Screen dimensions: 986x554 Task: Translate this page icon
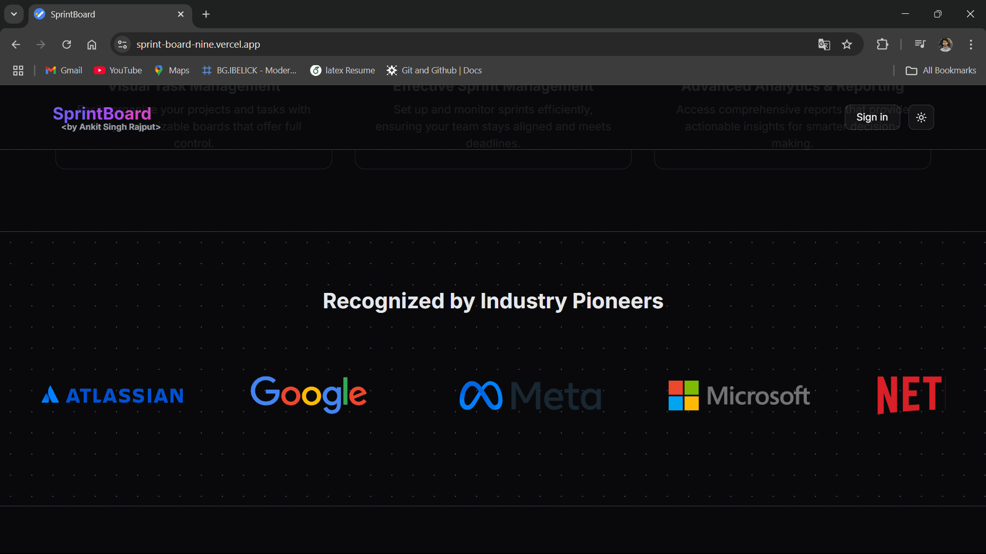(824, 45)
